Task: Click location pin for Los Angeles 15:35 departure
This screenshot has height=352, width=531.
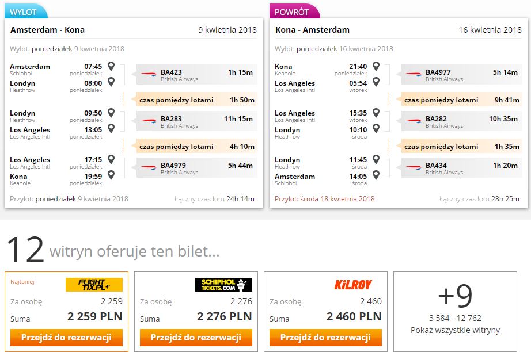Action: [x=376, y=113]
